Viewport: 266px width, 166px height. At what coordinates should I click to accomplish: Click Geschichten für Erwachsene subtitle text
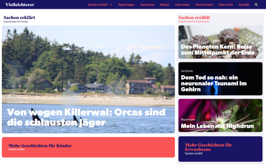click(x=194, y=22)
